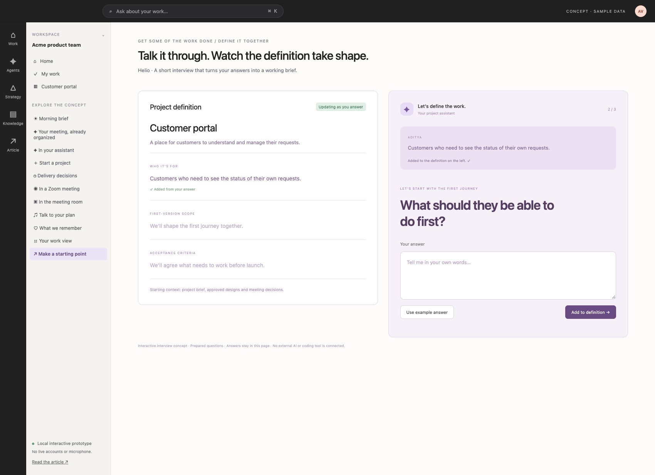Click the 2 / 3 step counter
The width and height of the screenshot is (655, 475).
click(x=612, y=109)
